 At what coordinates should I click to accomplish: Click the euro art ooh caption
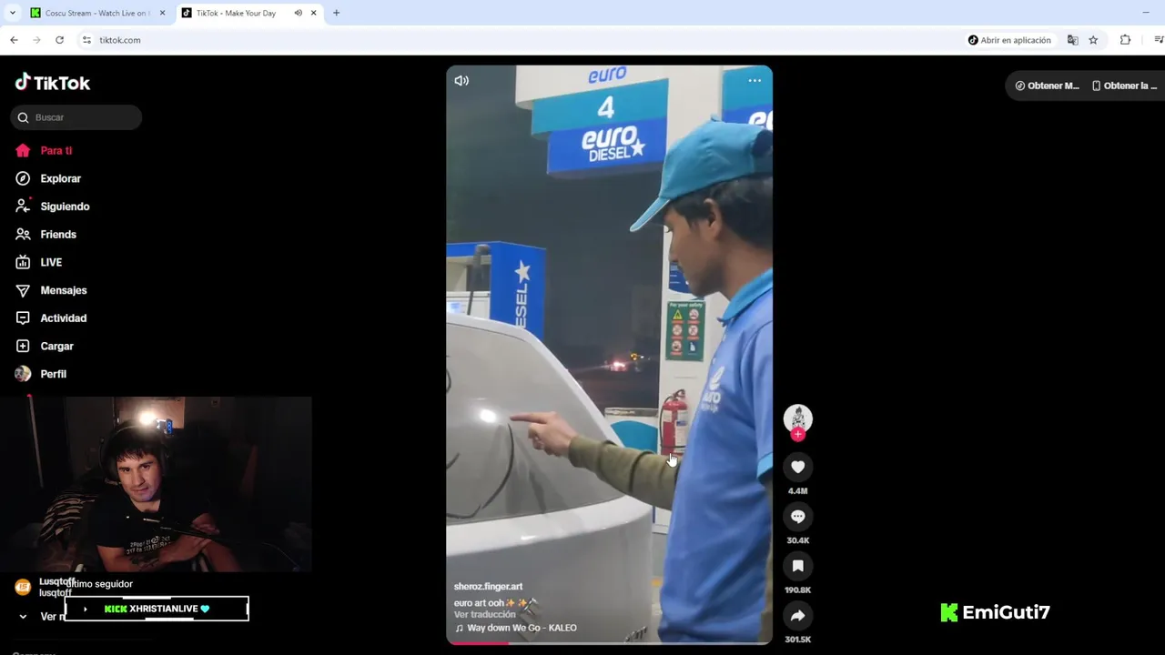pyautogui.click(x=496, y=602)
